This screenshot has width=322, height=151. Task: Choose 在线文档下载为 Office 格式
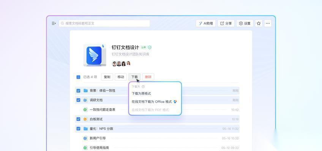tap(152, 102)
